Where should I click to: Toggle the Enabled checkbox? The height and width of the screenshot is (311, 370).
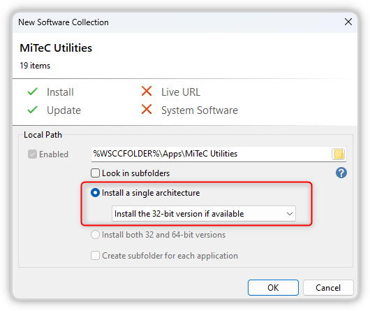coord(32,154)
